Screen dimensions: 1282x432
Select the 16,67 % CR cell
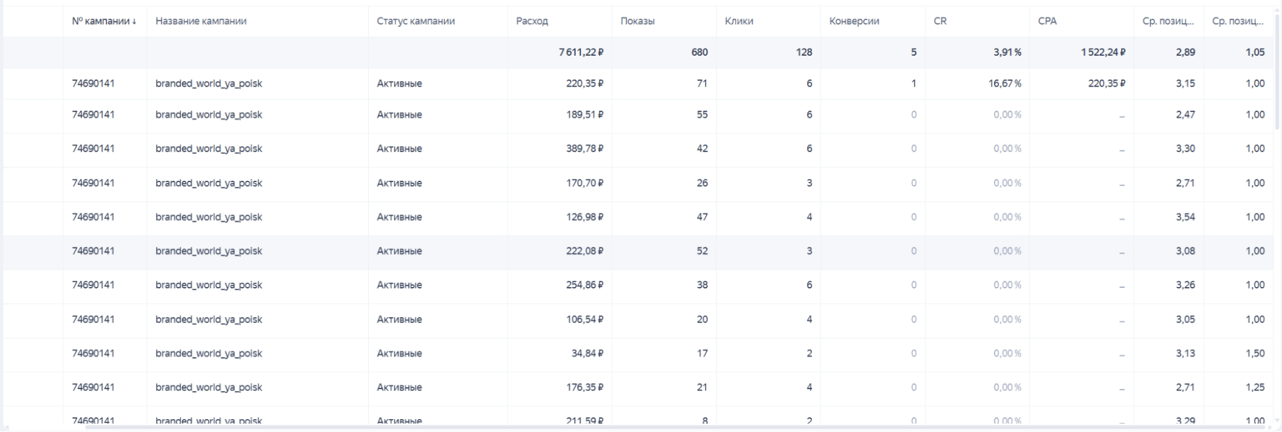[x=1004, y=83]
